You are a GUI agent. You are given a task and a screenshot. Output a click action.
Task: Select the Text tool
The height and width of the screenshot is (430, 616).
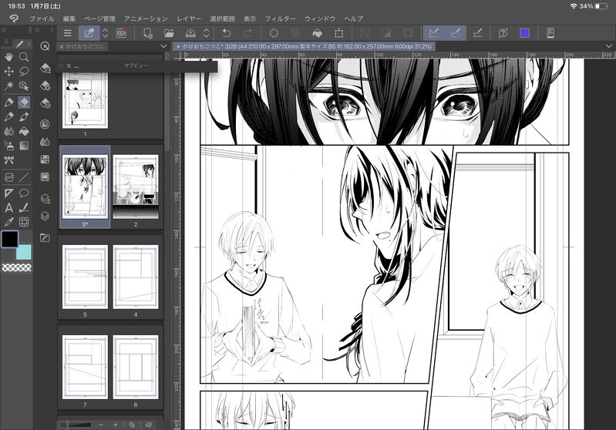pyautogui.click(x=8, y=208)
